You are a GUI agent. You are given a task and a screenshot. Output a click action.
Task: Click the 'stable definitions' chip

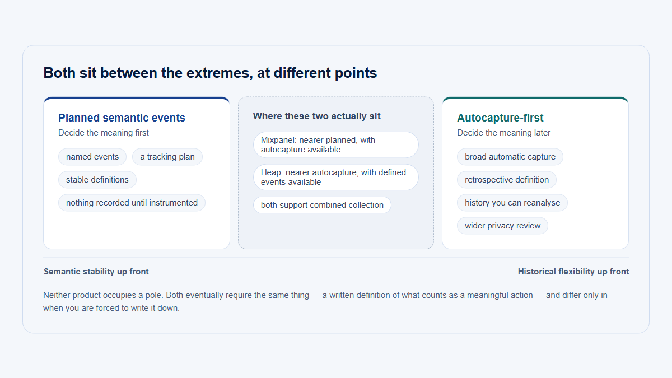click(x=97, y=180)
